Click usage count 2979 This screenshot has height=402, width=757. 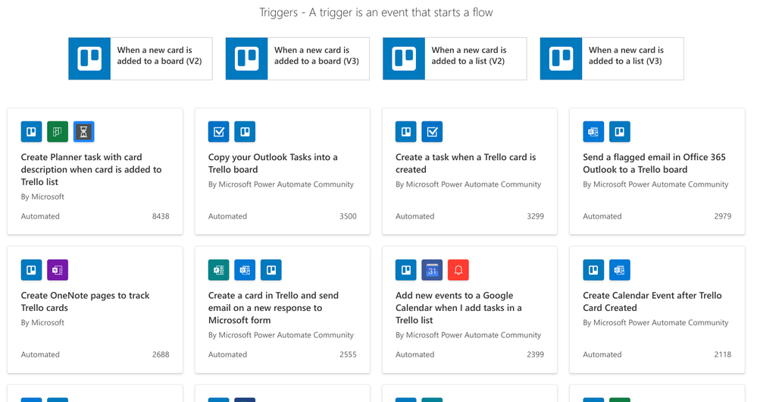(723, 216)
